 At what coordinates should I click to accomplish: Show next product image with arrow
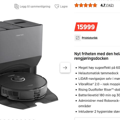coord(65,68)
